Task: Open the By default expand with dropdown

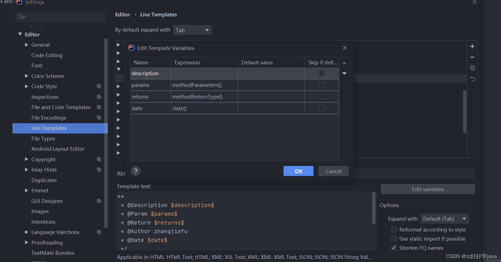Action: [192, 30]
